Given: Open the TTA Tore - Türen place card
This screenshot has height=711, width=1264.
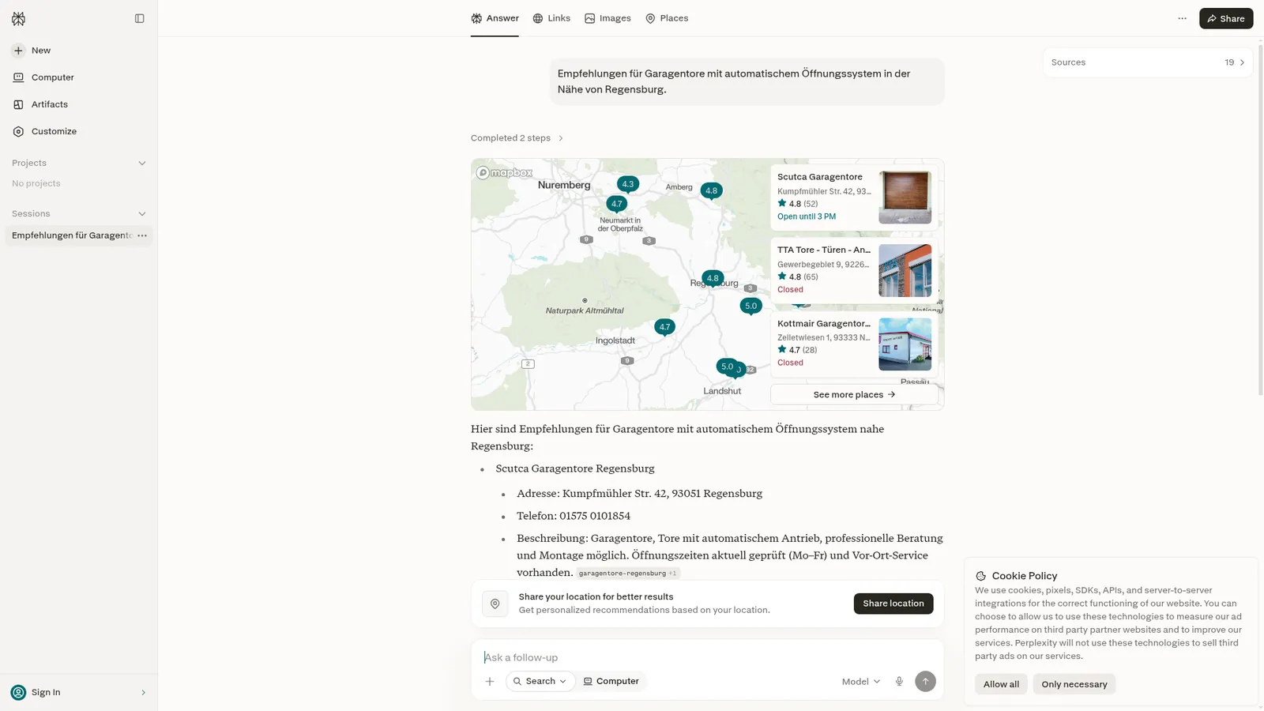Looking at the screenshot, I should pyautogui.click(x=854, y=270).
